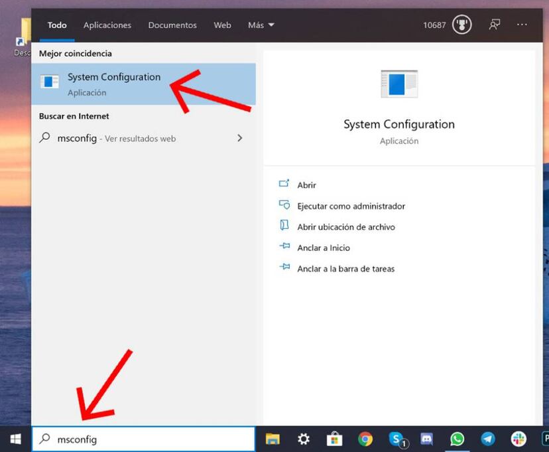Click Ejecutar como administrador

[x=351, y=206]
